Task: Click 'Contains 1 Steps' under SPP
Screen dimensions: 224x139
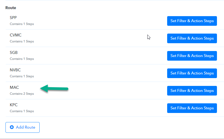Action: (22, 24)
